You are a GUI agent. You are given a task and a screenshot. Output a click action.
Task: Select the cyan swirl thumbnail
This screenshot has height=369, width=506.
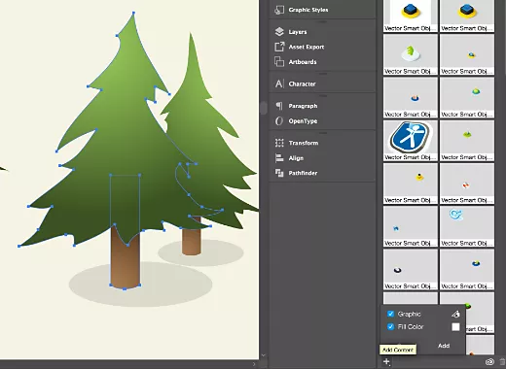[x=467, y=226]
